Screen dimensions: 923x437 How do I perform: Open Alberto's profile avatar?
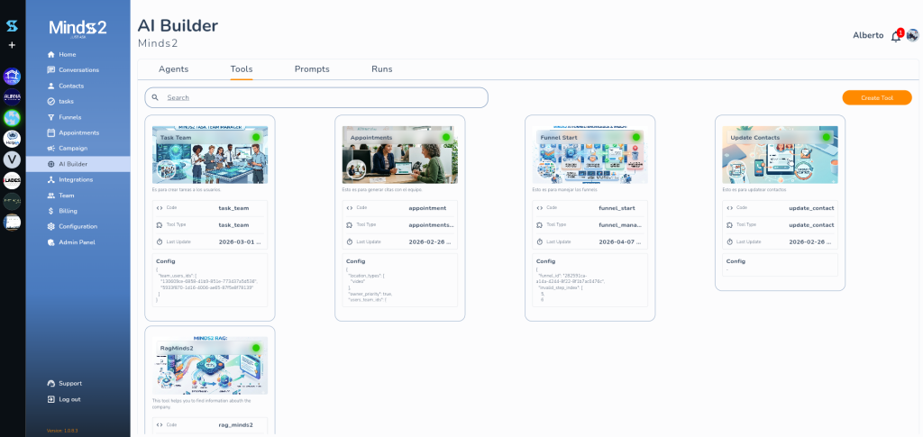(912, 35)
